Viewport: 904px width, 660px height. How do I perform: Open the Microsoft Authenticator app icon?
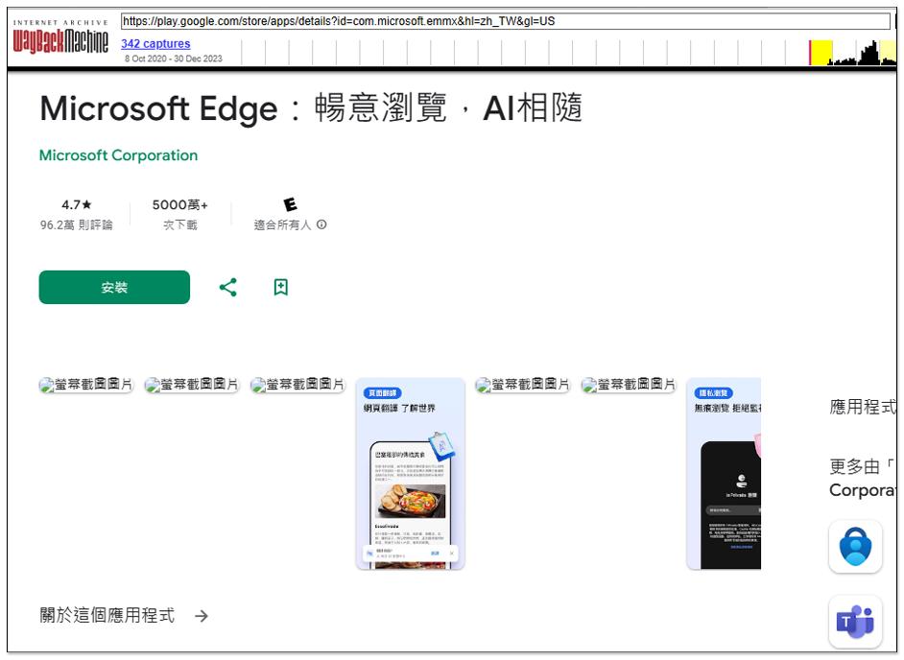point(854,546)
